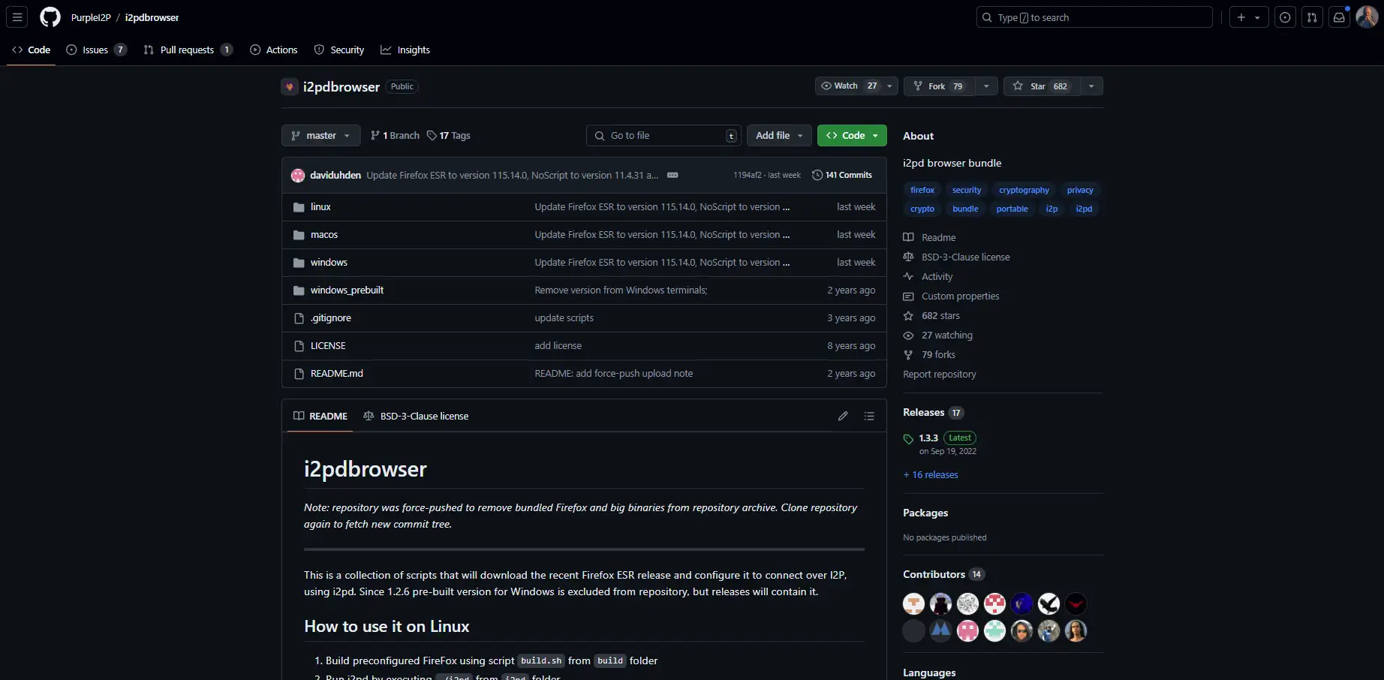Edit the README with the pencil icon
Image resolution: width=1384 pixels, height=680 pixels.
click(843, 416)
